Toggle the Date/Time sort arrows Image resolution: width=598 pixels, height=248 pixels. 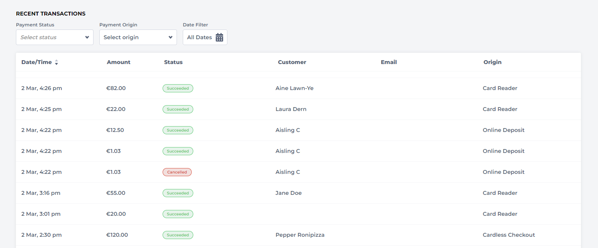[56, 62]
